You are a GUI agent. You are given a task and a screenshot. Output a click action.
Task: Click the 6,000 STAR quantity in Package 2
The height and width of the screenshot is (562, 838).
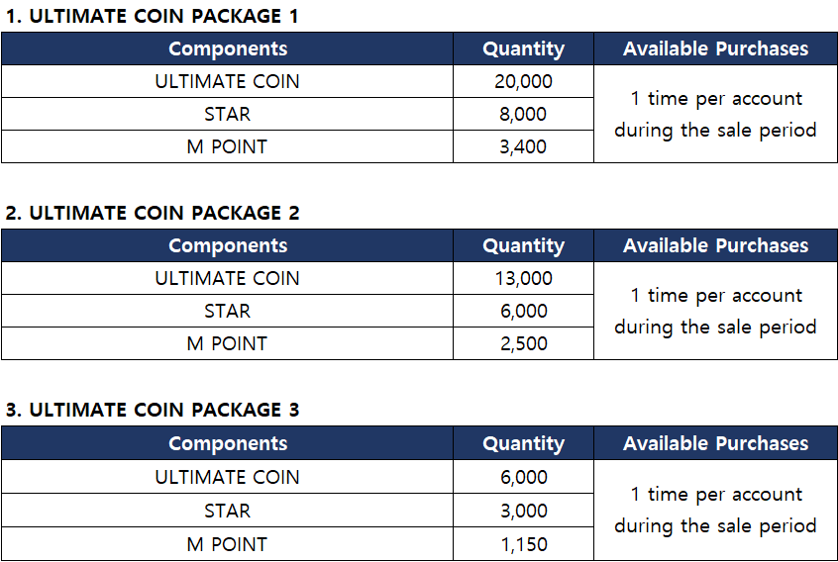(523, 311)
